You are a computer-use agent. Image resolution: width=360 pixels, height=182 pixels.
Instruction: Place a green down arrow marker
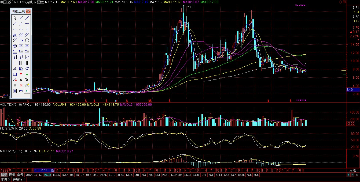coord(27,74)
